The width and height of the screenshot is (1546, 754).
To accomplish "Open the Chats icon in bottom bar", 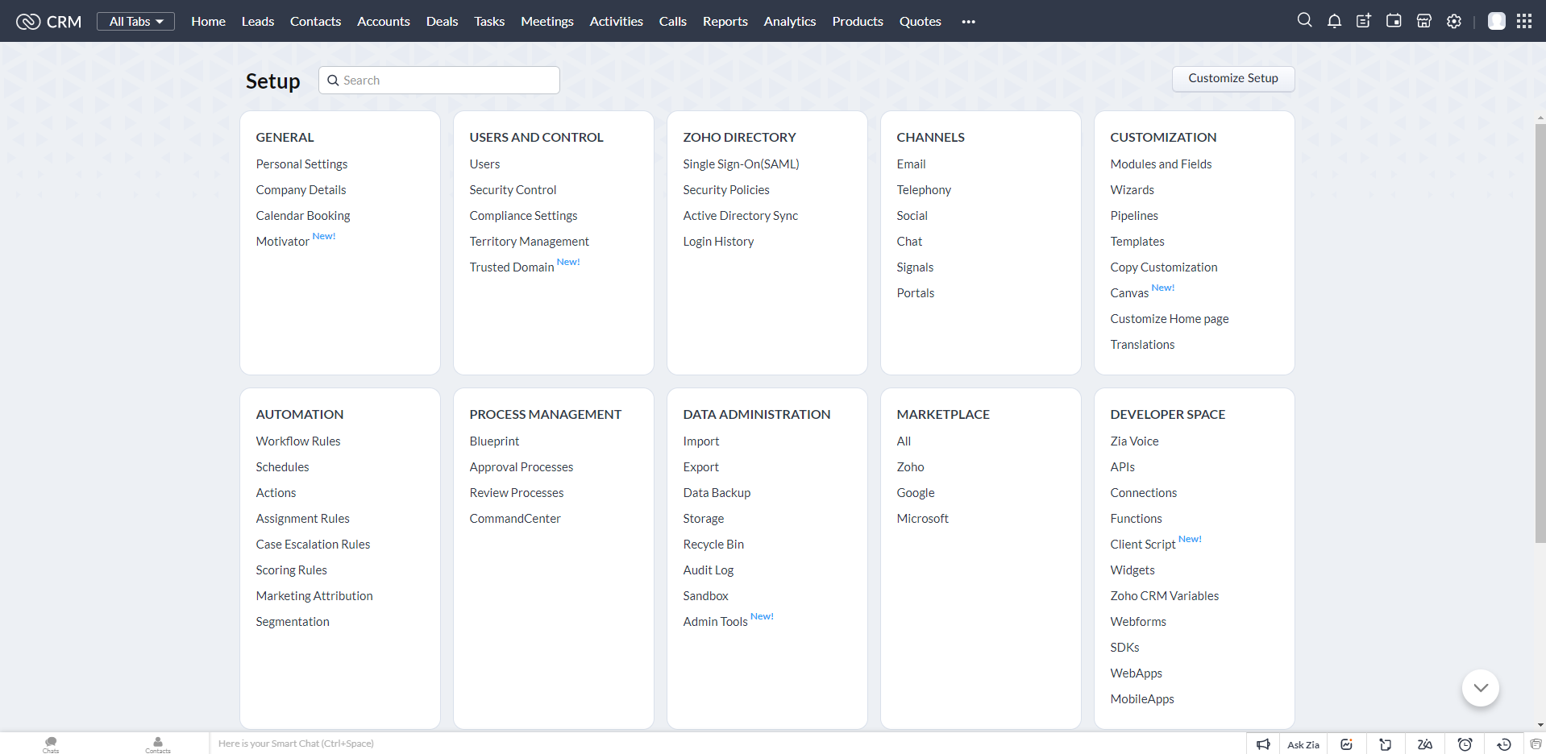I will coord(51,744).
